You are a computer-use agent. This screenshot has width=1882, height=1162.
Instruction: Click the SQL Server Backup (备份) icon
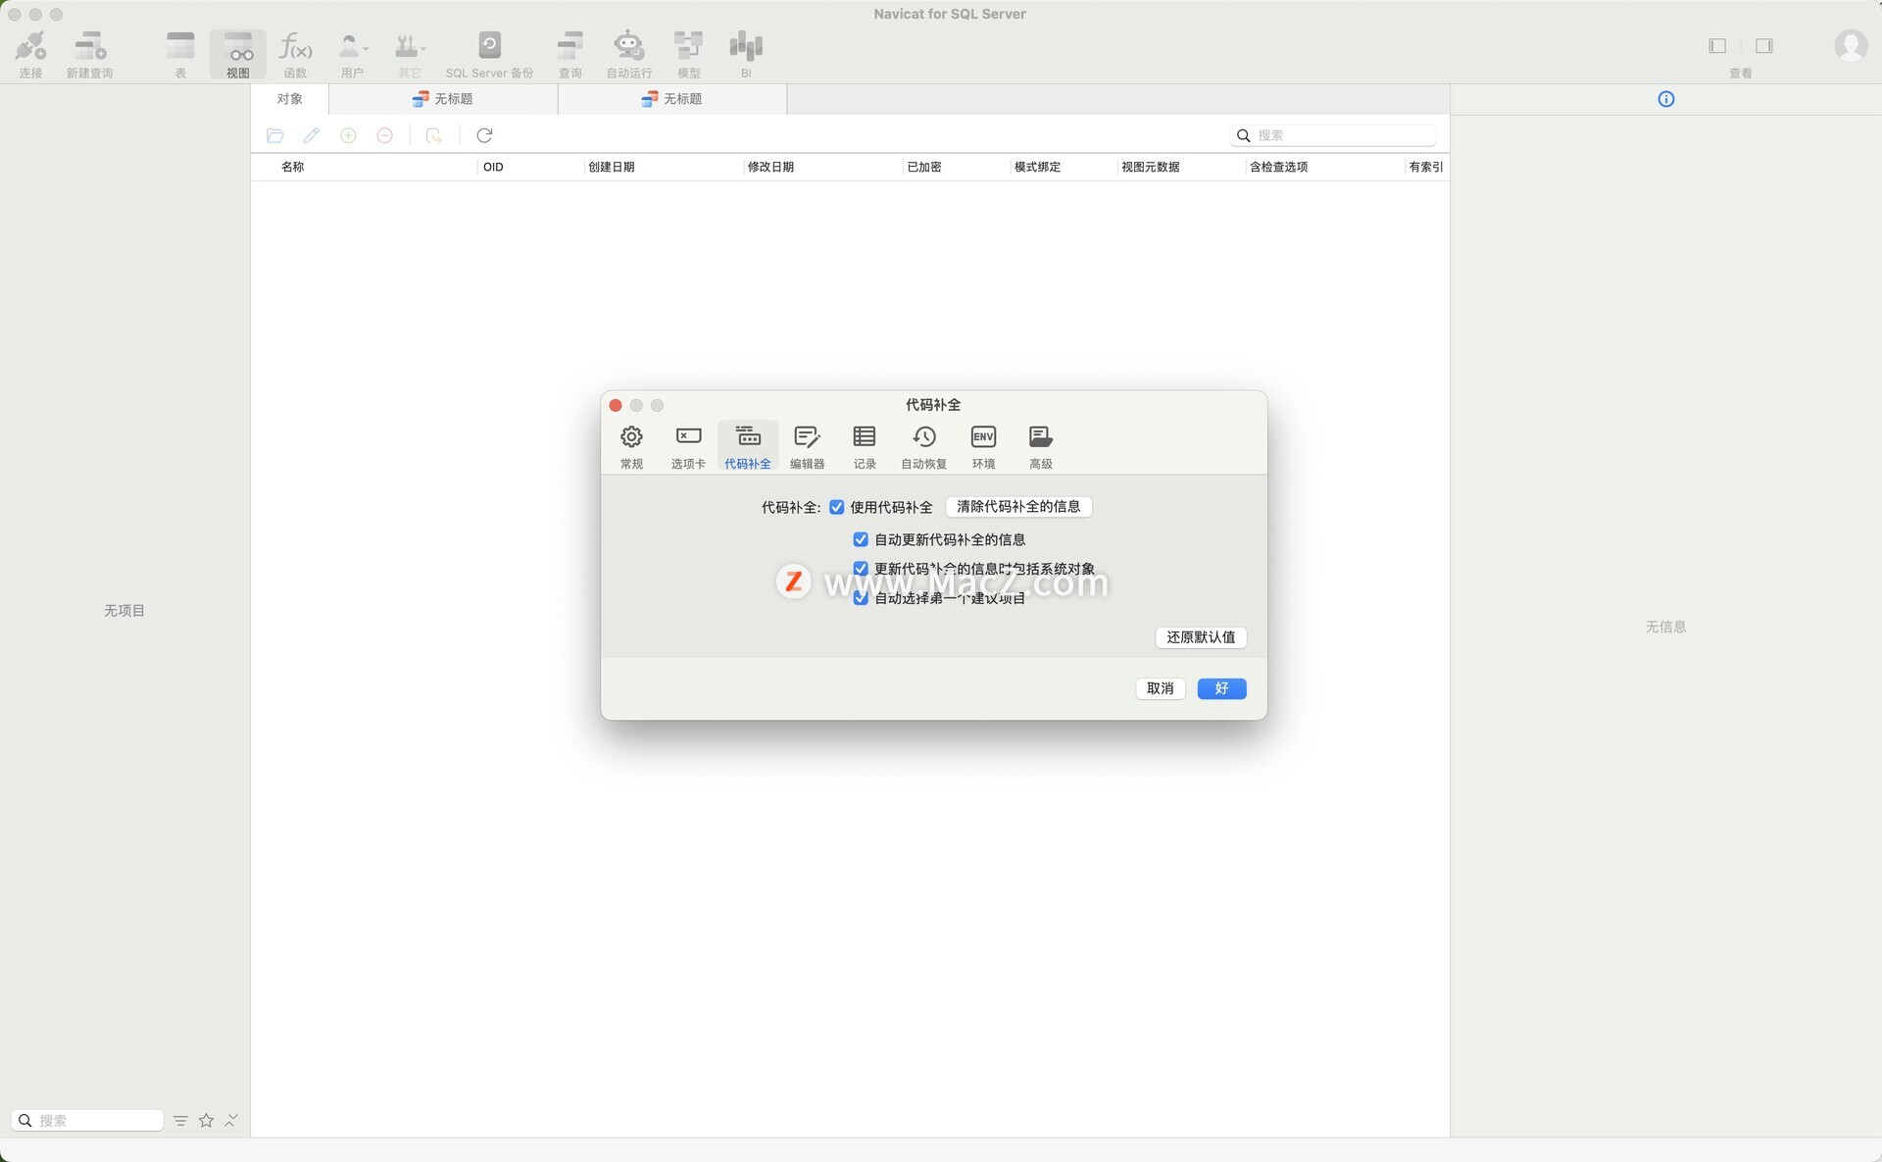(489, 54)
